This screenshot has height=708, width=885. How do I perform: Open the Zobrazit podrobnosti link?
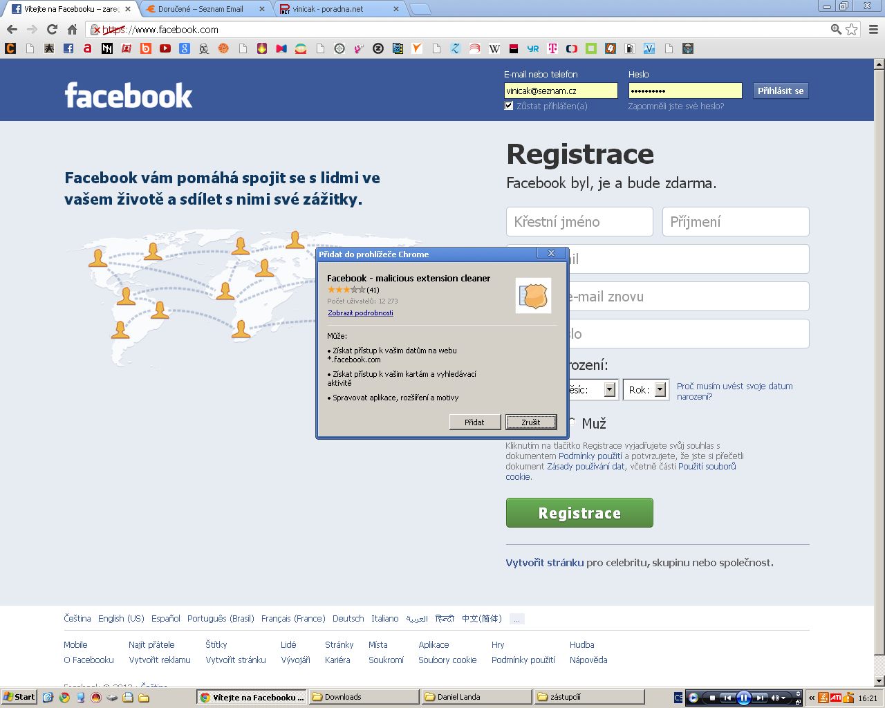[360, 313]
